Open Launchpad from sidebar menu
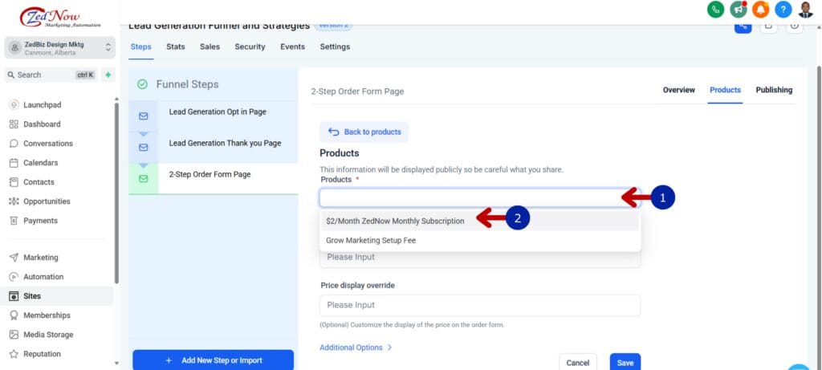 42,105
